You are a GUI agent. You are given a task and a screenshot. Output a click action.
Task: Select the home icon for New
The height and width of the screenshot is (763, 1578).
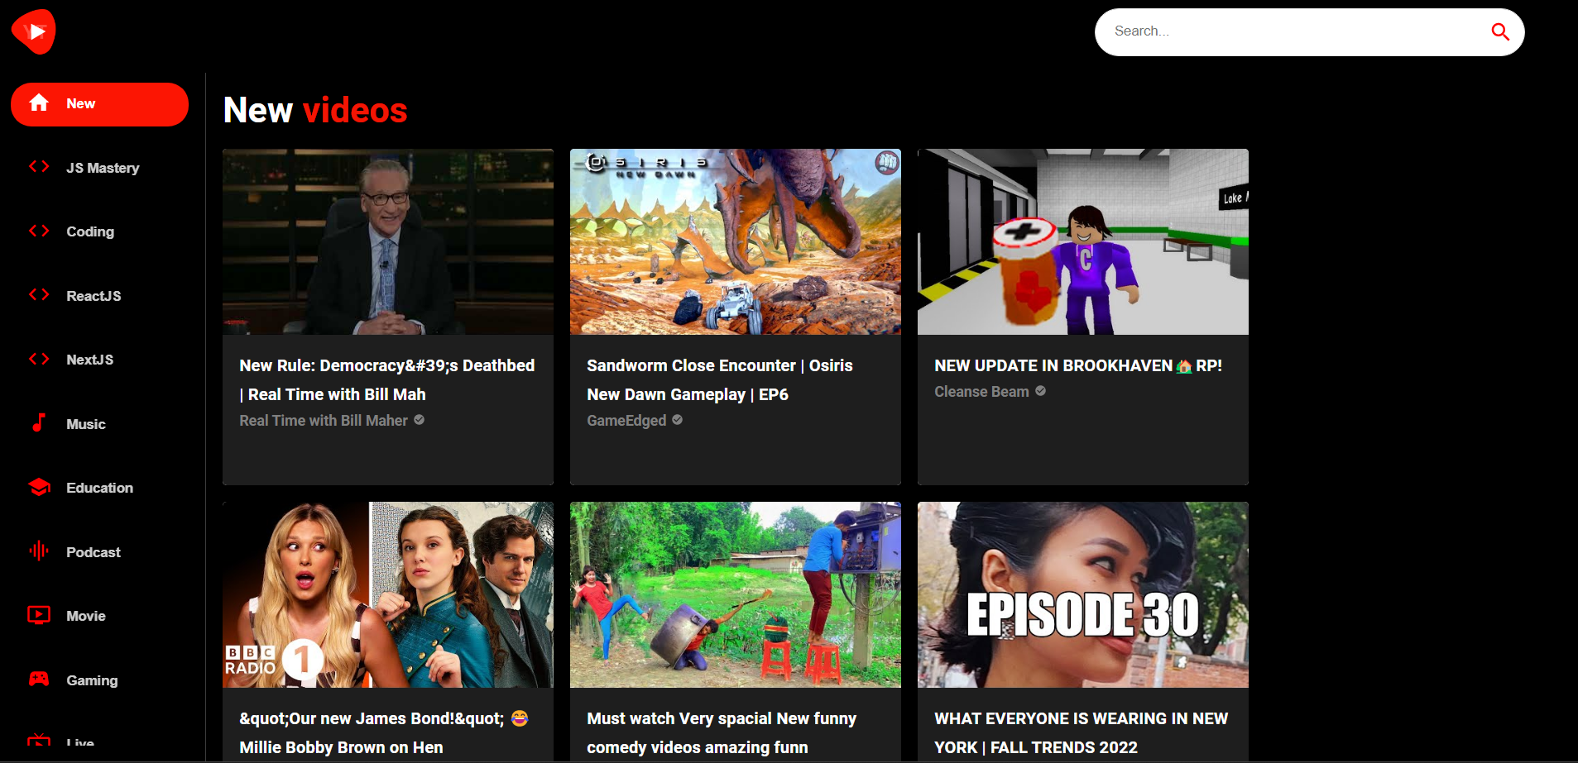pyautogui.click(x=39, y=103)
